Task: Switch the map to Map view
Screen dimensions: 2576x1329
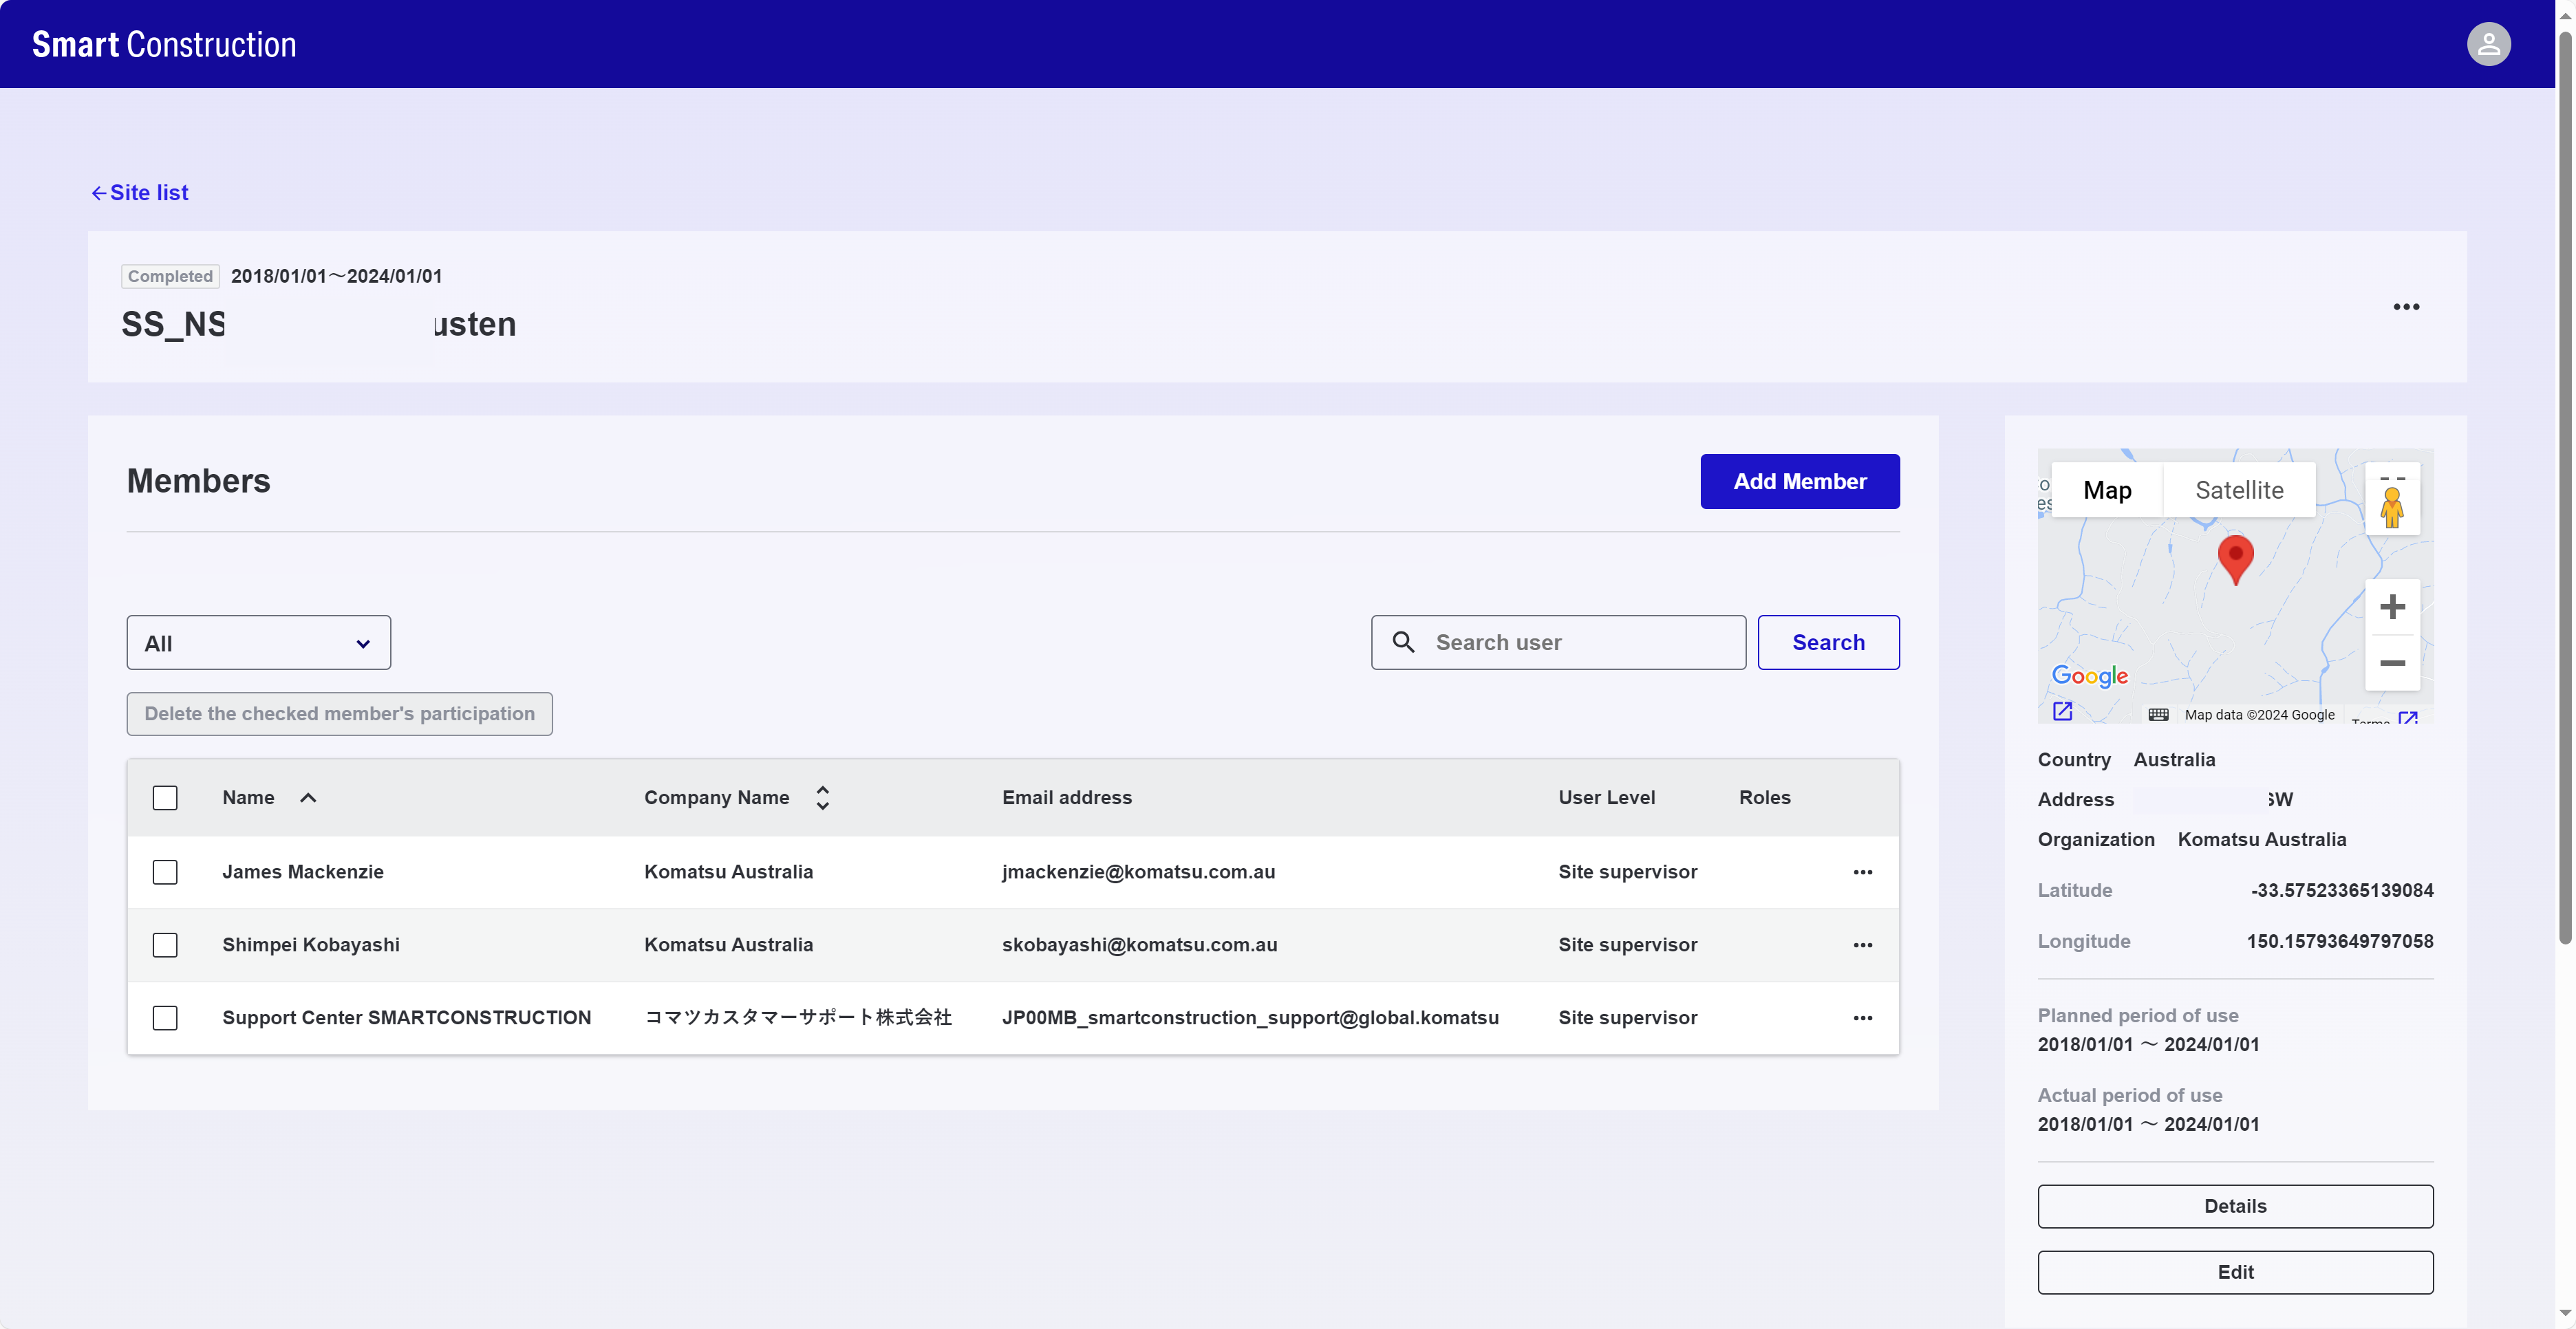Action: [x=2107, y=490]
